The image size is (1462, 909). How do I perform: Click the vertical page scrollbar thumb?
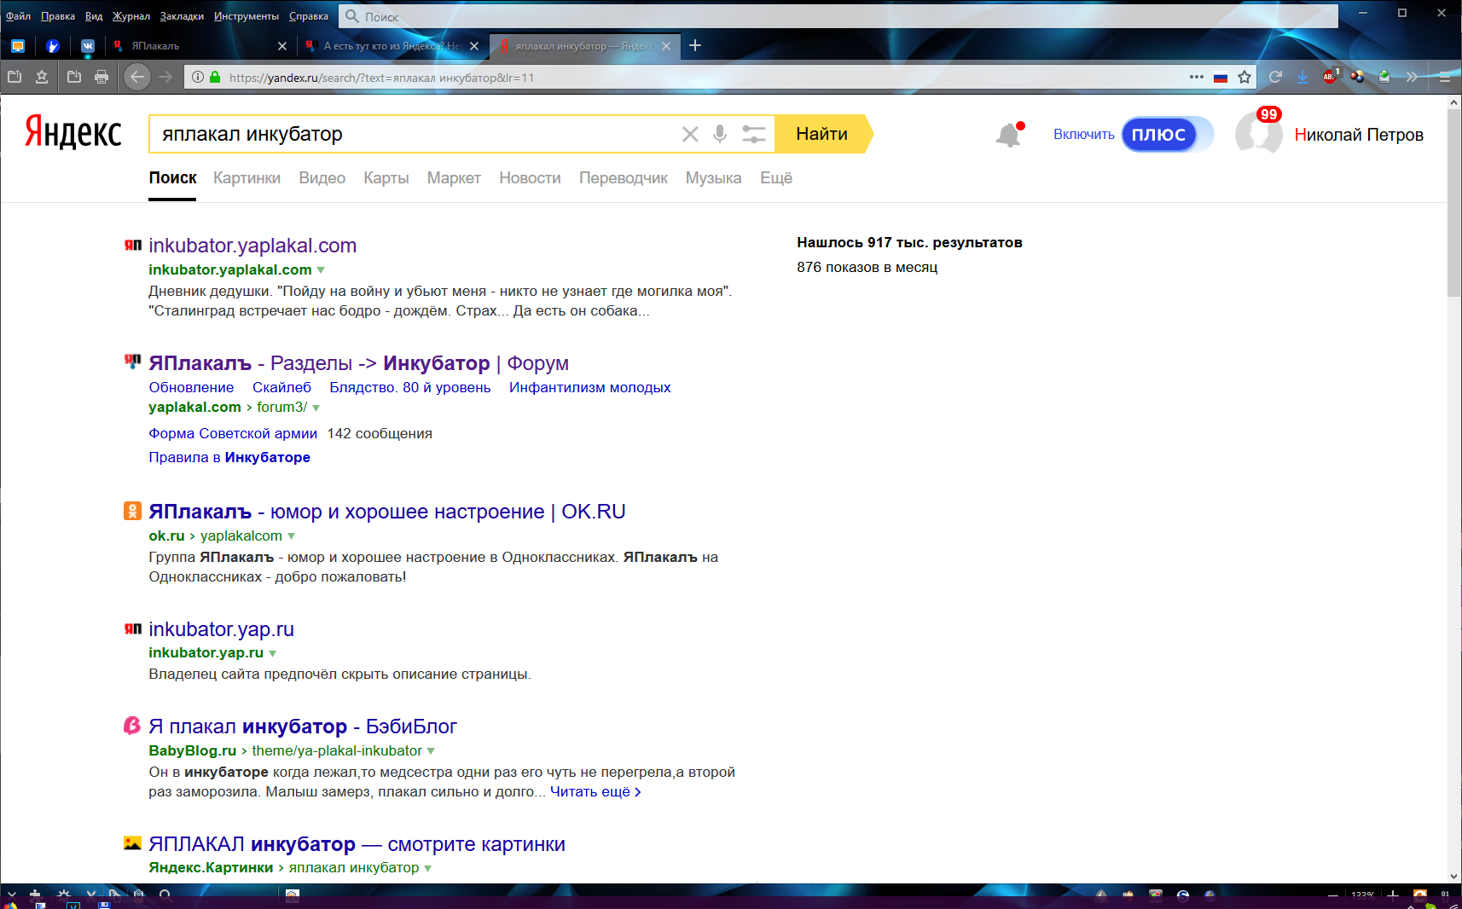[1453, 202]
